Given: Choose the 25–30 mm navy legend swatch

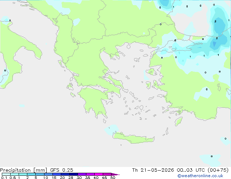Looking at the screenshot, I should [x=73, y=174].
